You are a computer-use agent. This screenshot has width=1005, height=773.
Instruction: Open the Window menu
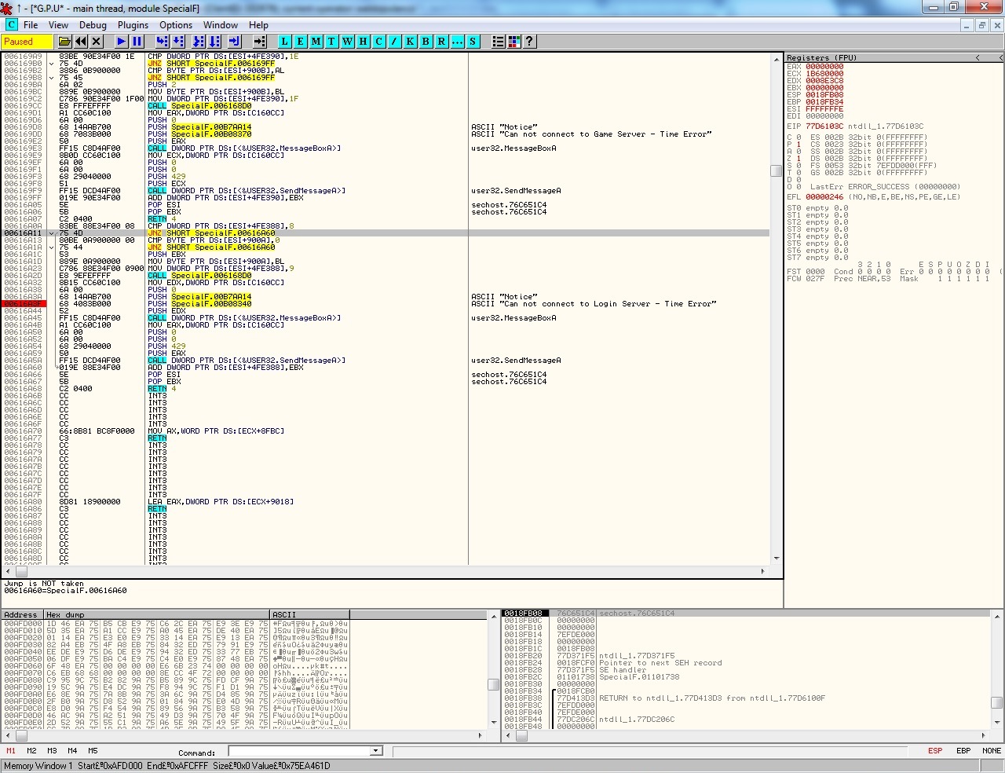click(221, 25)
